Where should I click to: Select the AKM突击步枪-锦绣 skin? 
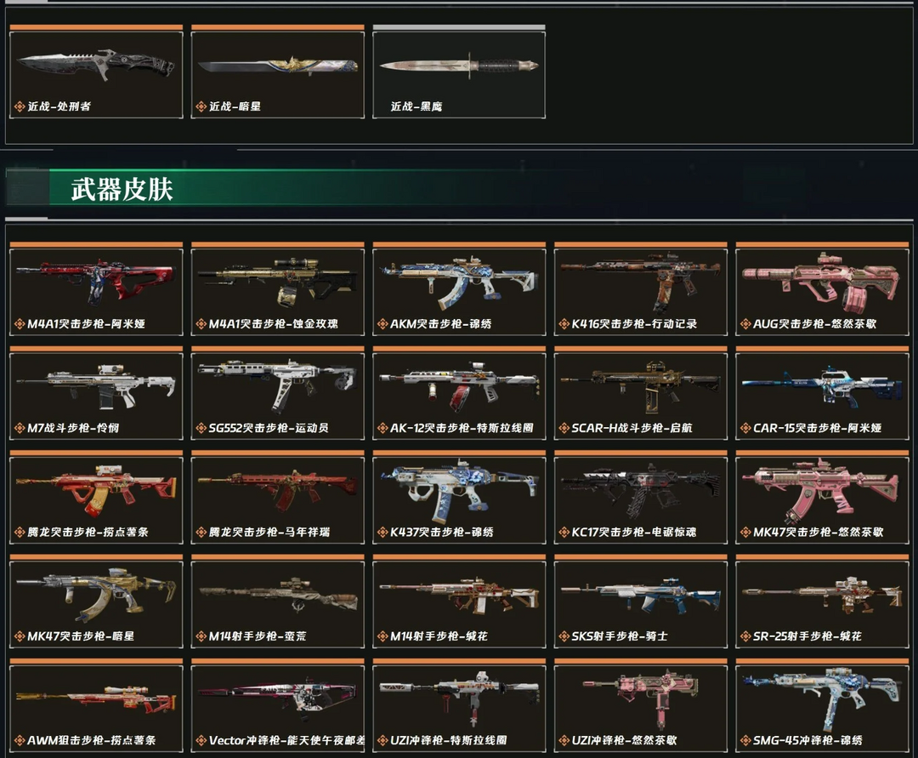point(459,292)
